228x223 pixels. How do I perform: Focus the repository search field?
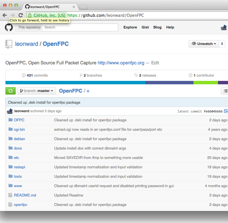(80, 27)
